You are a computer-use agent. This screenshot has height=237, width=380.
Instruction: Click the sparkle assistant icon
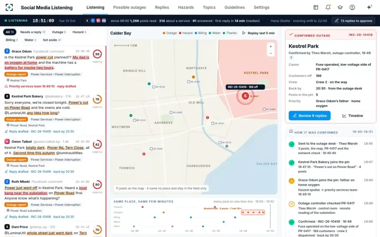click(x=369, y=7)
